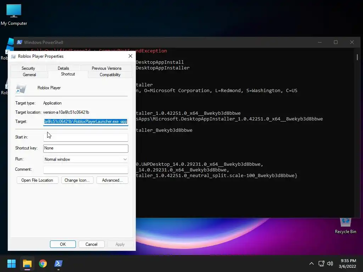
Task: Minimize the Windows PowerShell window
Action: point(320,42)
